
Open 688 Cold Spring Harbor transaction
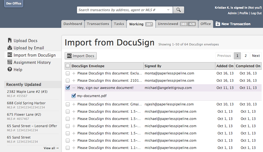tap(26, 103)
